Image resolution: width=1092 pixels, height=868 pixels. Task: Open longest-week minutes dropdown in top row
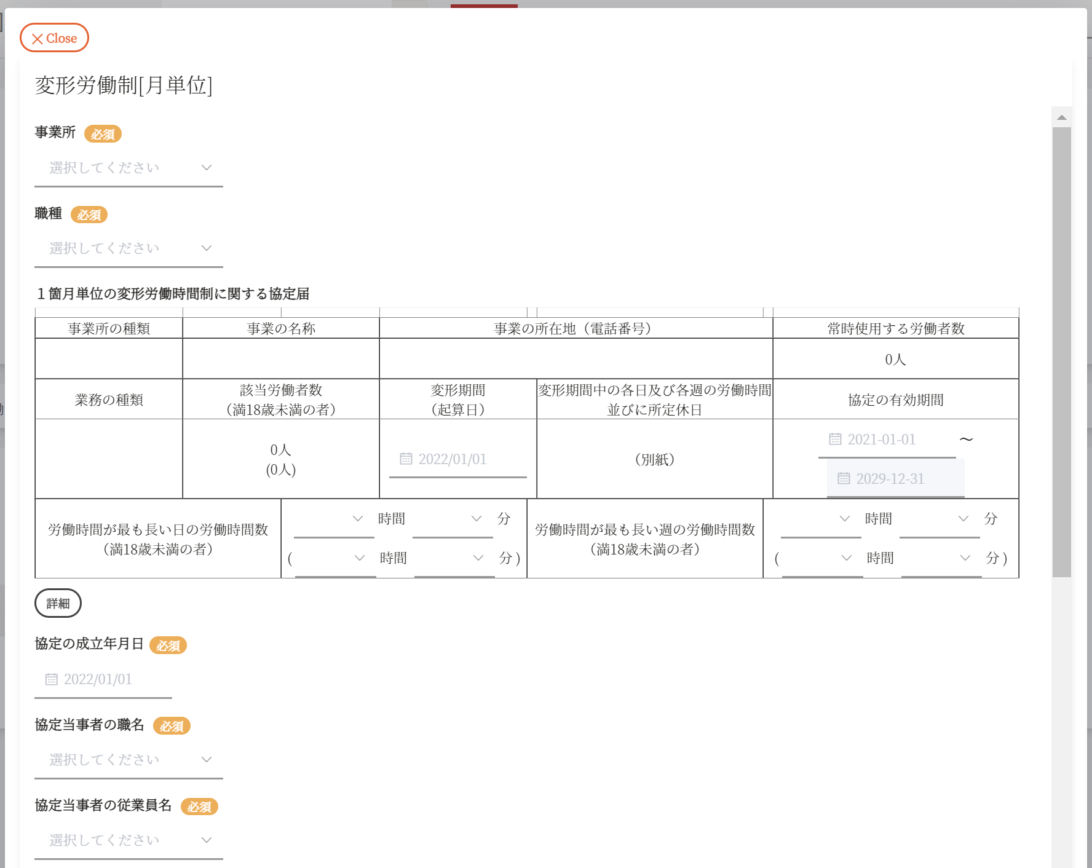pos(940,519)
